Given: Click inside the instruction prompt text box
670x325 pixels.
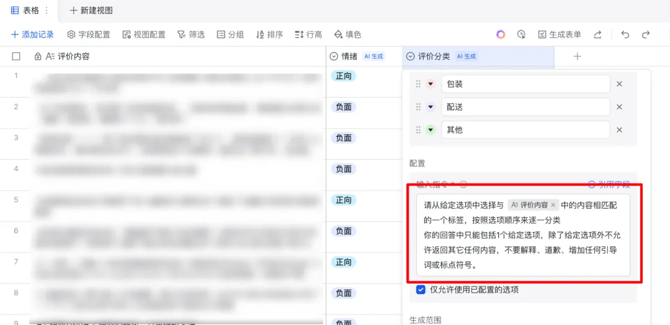Looking at the screenshot, I should coord(523,235).
